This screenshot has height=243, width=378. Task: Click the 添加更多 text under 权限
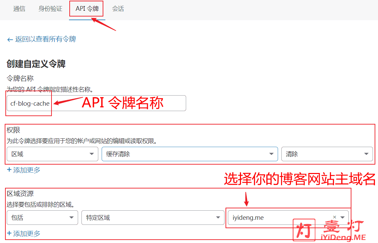pyautogui.click(x=27, y=170)
